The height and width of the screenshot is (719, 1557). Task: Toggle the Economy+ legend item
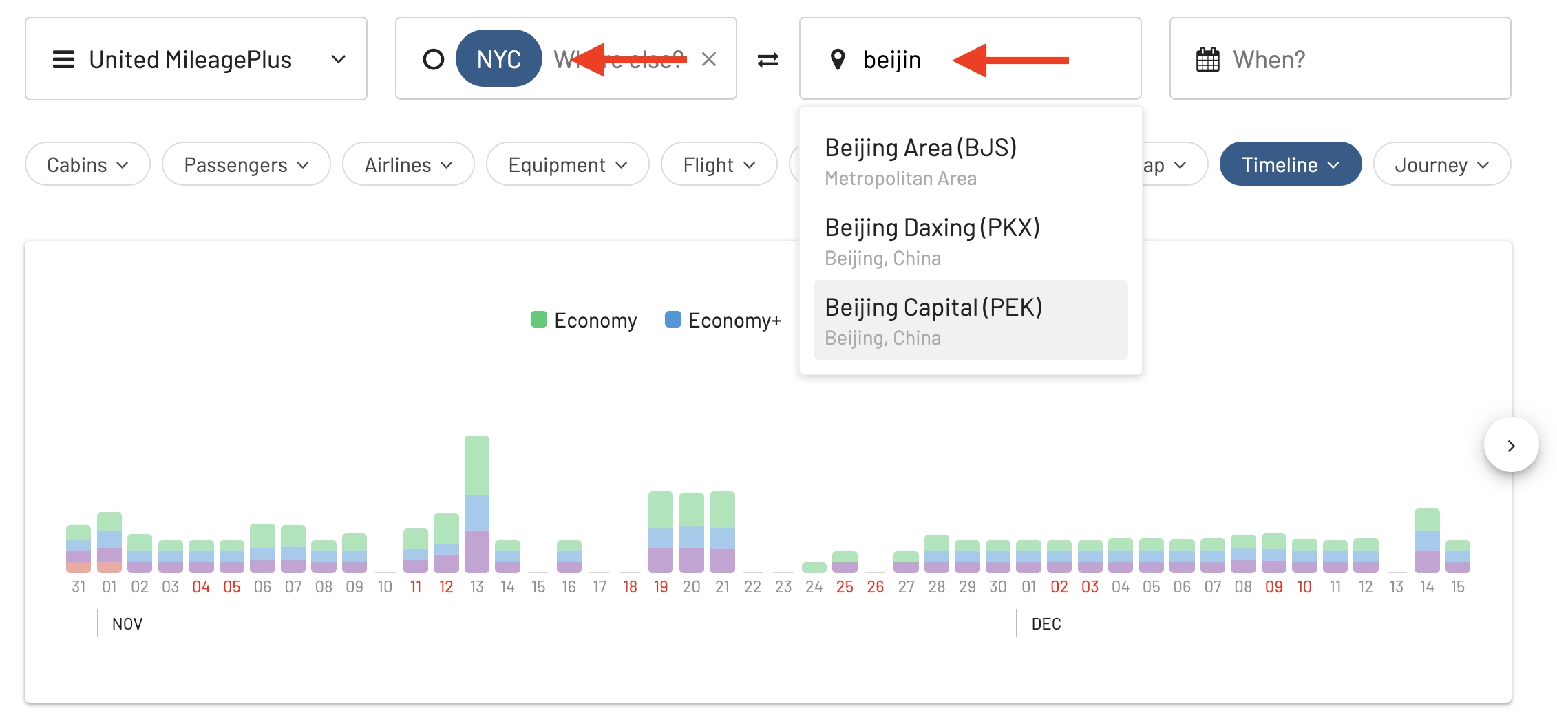click(723, 320)
